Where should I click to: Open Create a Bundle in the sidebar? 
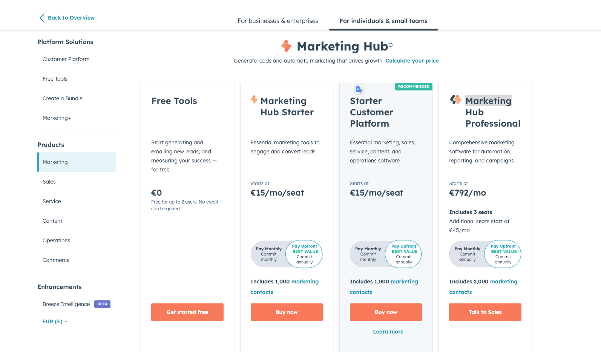tap(63, 98)
